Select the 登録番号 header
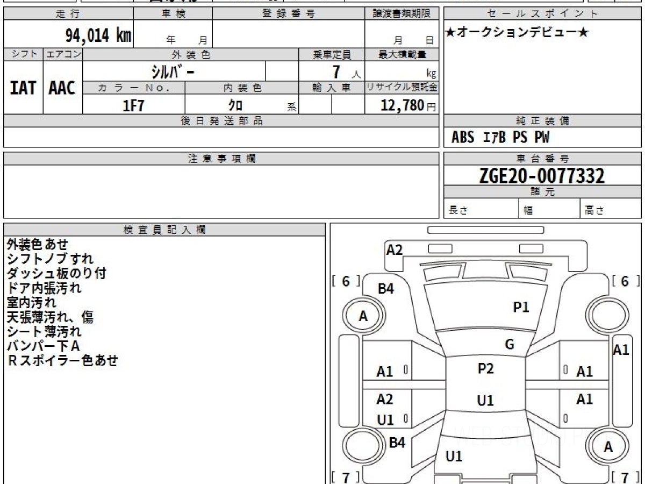The image size is (645, 484). [x=289, y=14]
